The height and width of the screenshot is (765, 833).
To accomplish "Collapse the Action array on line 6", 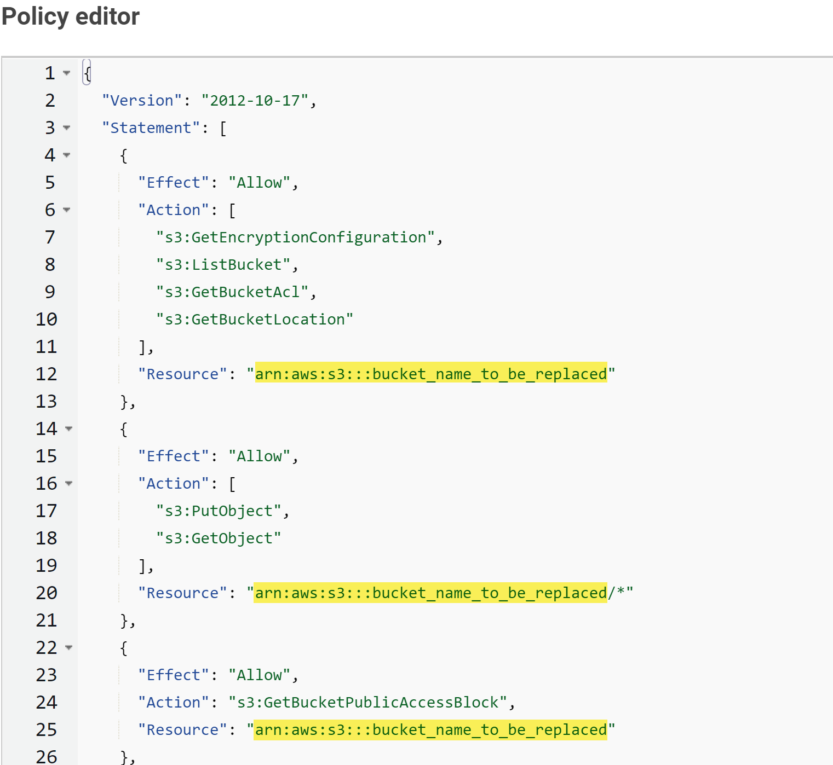I will [x=67, y=210].
